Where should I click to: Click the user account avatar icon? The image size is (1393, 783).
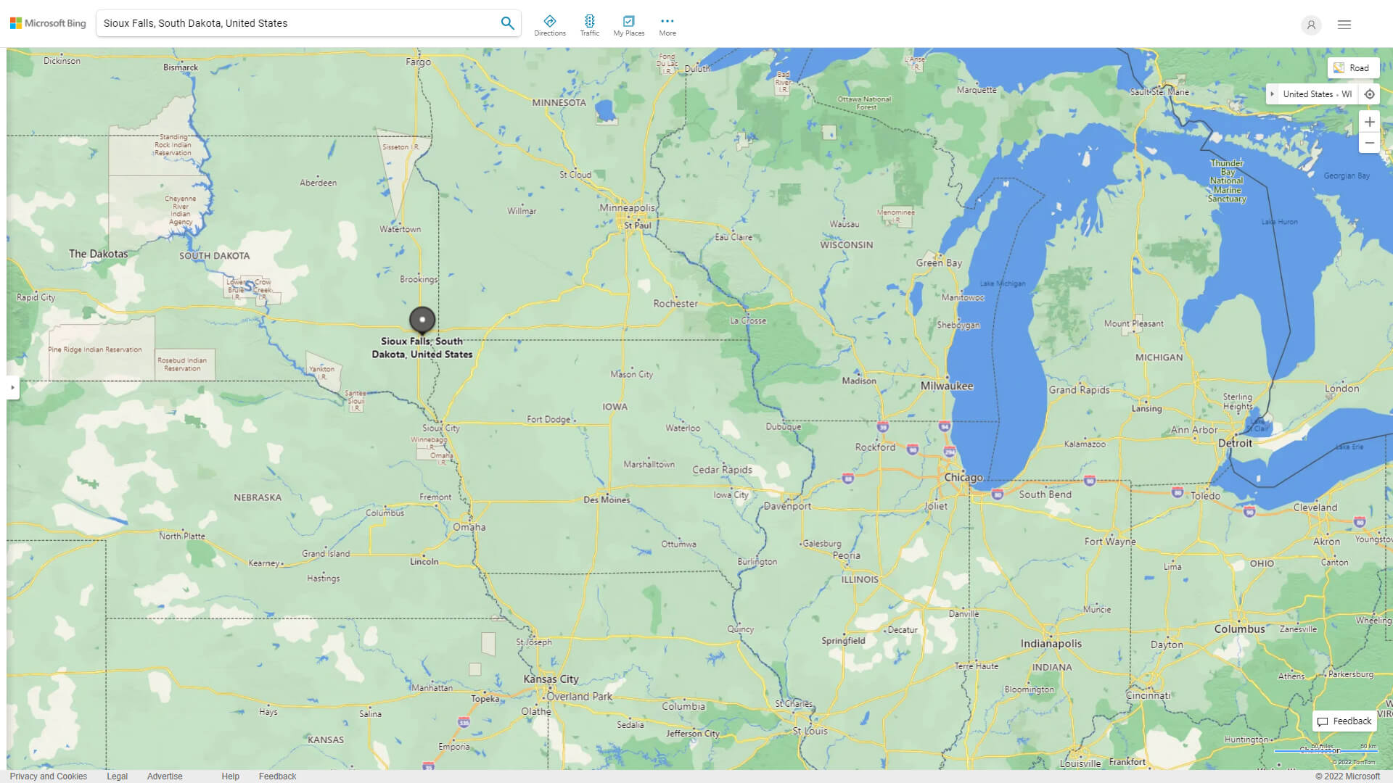pos(1310,25)
